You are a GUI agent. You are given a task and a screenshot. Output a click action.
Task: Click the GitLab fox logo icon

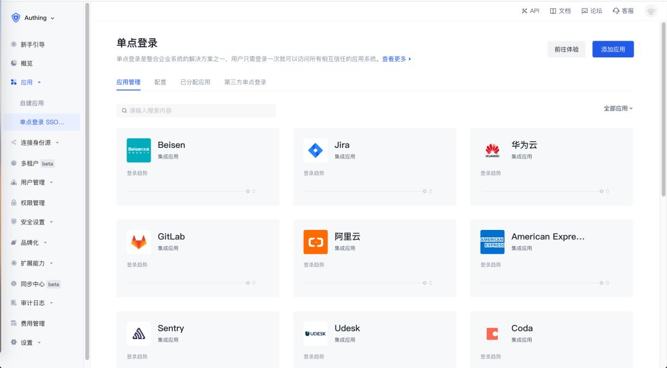(138, 242)
